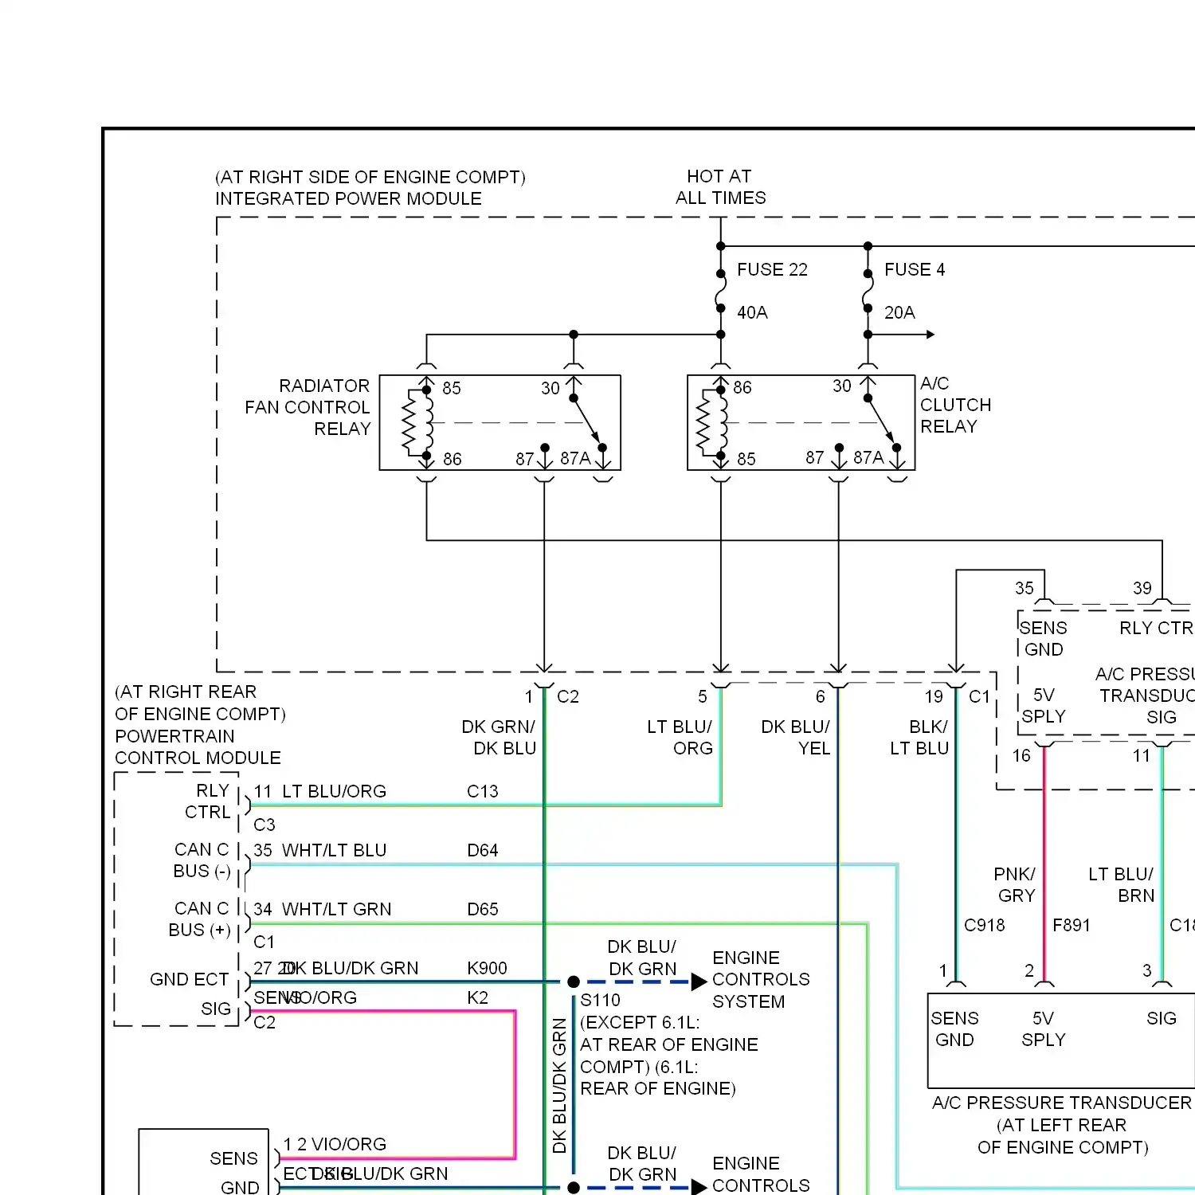Click terminal 30 on A/C clutch relay
This screenshot has width=1195, height=1195.
point(841,386)
